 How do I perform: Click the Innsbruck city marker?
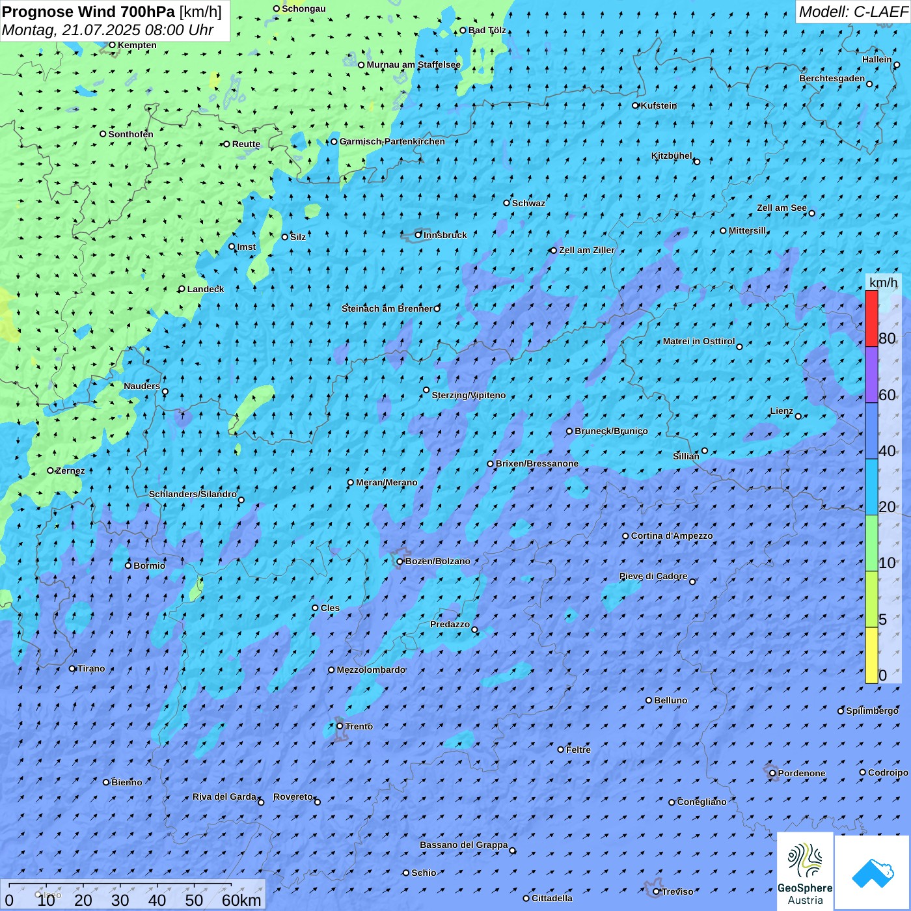(418, 235)
